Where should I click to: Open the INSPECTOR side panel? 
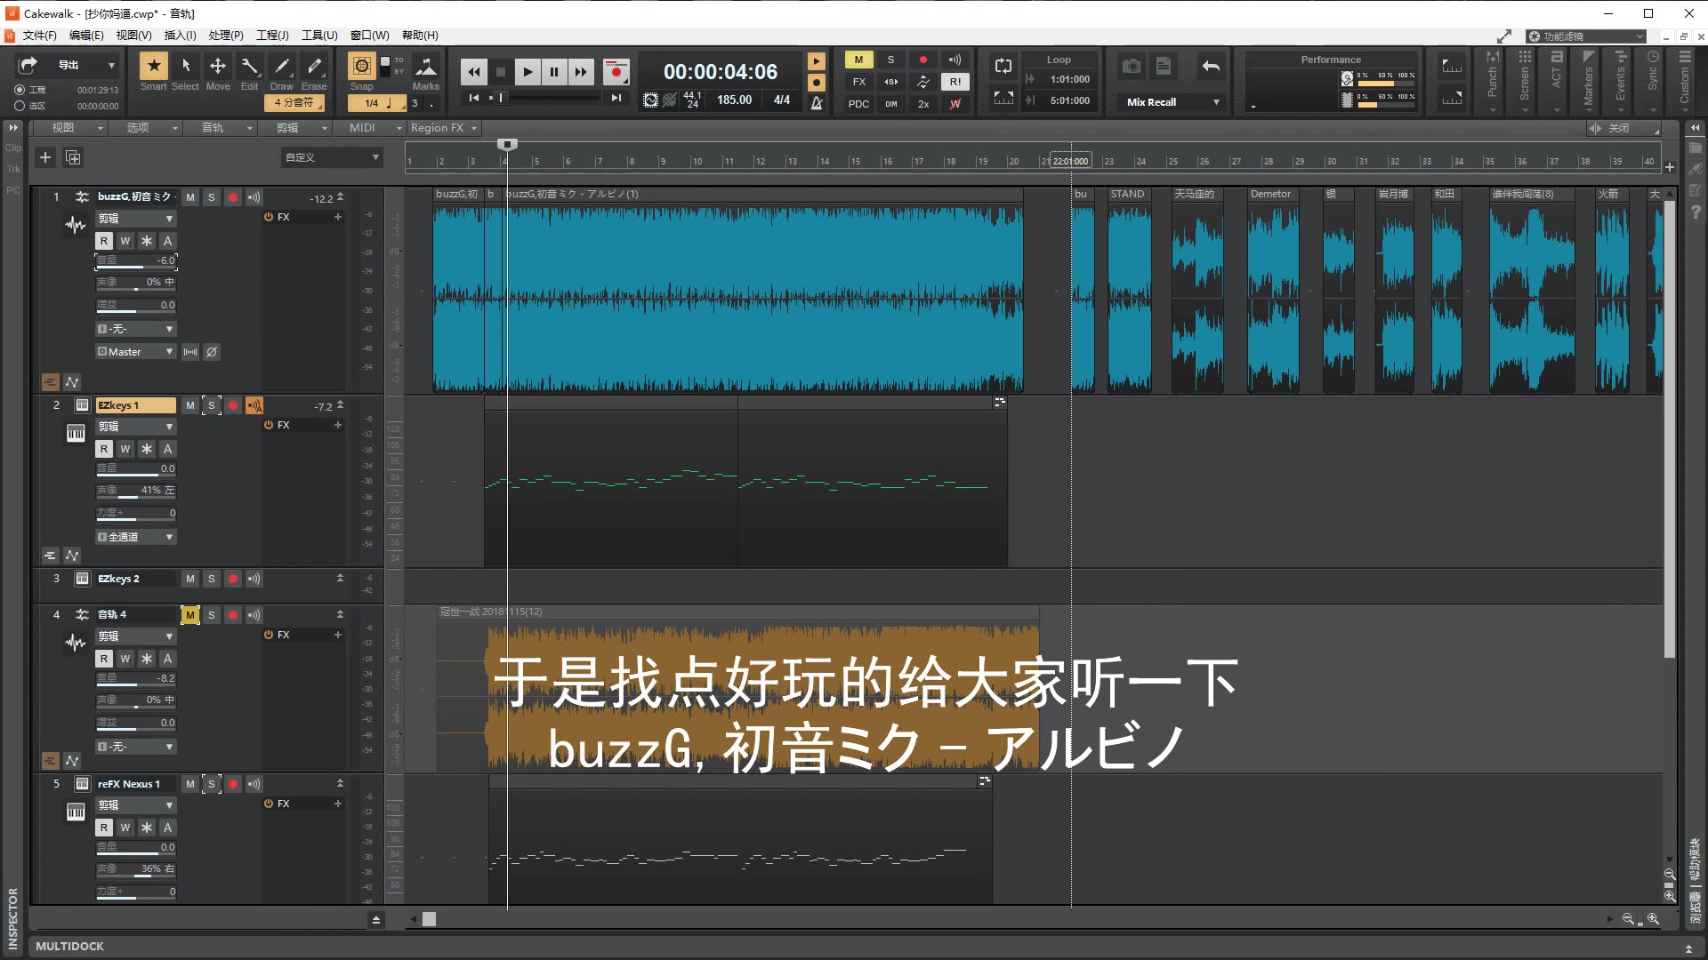12,917
